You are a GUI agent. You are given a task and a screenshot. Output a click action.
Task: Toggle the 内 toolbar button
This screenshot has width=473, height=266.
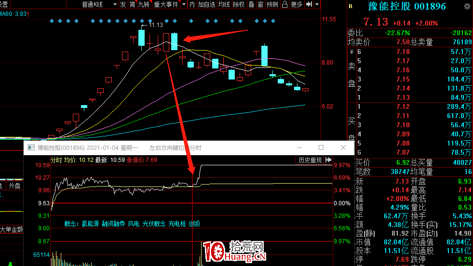192,4
